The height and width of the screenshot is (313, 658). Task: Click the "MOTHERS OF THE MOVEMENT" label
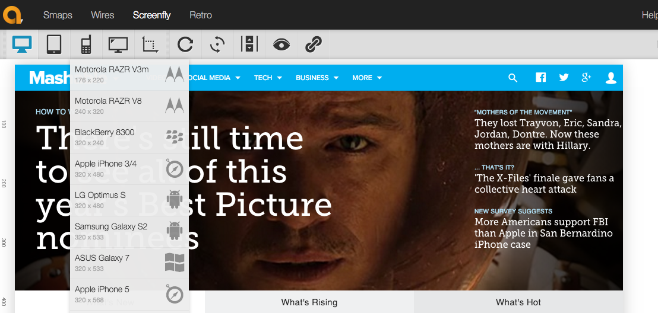pyautogui.click(x=523, y=112)
